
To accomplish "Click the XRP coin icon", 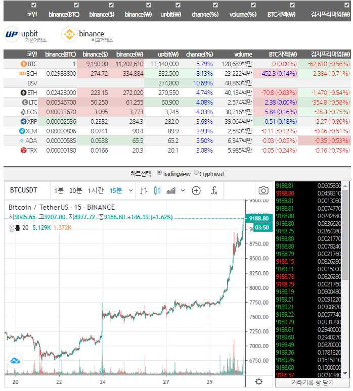I will 23,121.
